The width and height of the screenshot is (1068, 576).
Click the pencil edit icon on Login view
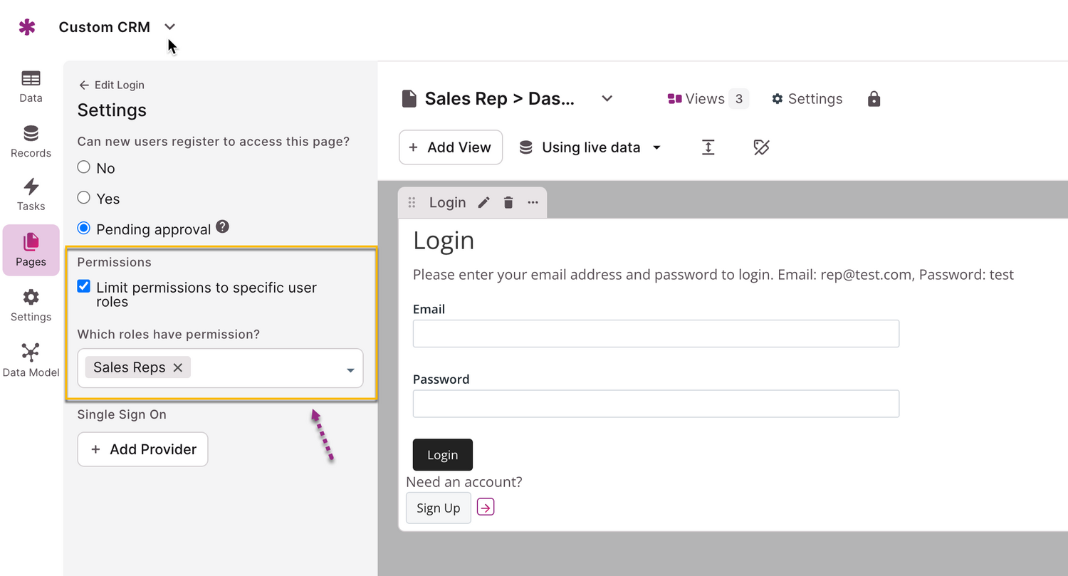click(483, 203)
